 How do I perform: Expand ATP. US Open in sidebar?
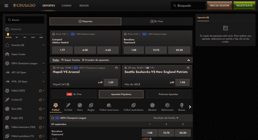point(43,72)
